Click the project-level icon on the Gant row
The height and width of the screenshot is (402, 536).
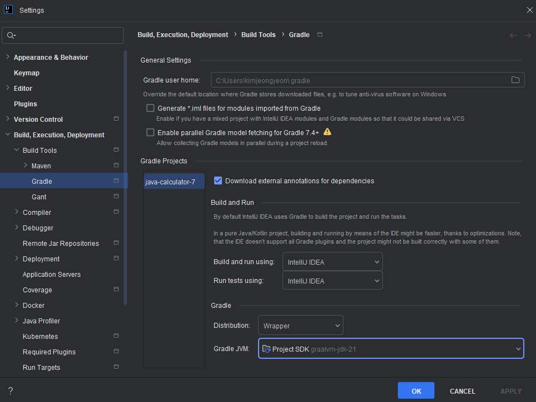click(116, 196)
